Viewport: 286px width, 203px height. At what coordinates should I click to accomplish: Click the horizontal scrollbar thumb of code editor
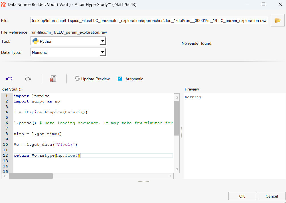[31, 176]
